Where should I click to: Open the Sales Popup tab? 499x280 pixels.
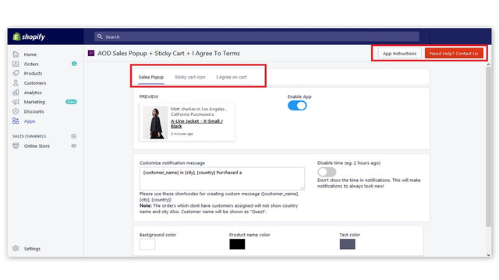pos(150,77)
